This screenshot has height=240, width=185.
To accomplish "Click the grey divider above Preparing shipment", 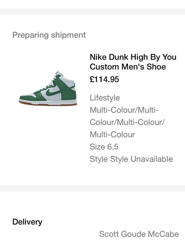I will pos(92,12).
